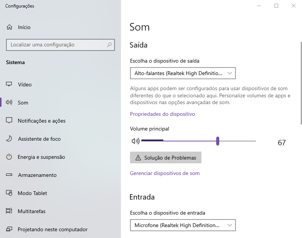Click the Energia e suspensão power icon

(9, 157)
